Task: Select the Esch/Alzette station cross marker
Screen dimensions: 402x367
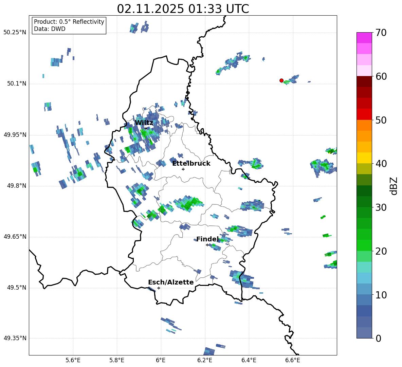Action: coord(159,288)
